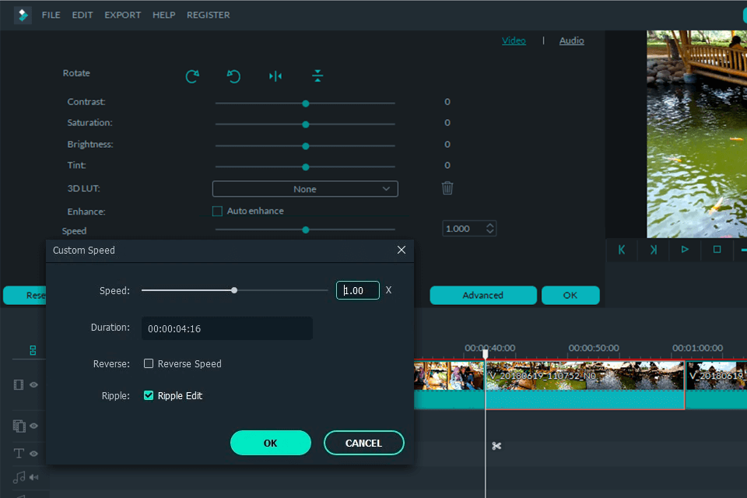Toggle video track visibility eye

pyautogui.click(x=33, y=384)
